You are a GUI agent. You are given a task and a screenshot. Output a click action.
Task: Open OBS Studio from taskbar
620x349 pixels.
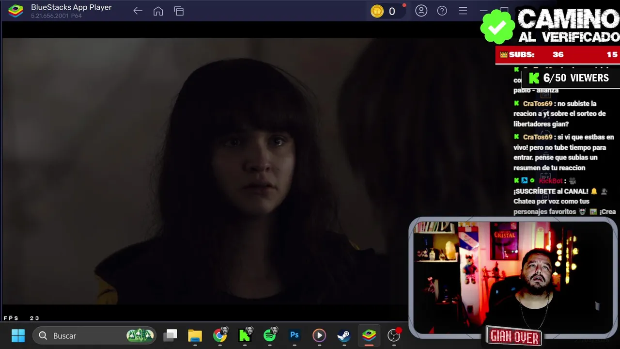pyautogui.click(x=394, y=335)
